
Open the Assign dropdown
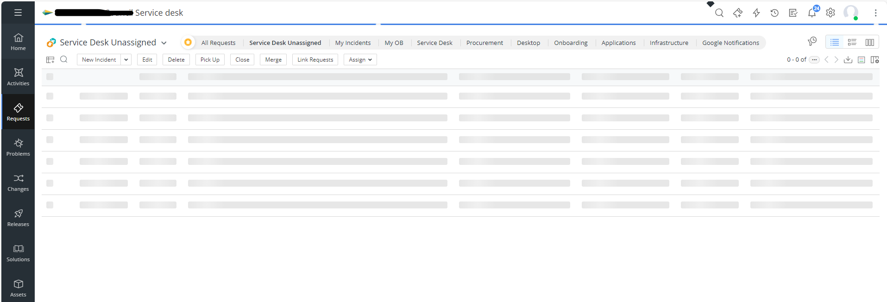tap(360, 60)
